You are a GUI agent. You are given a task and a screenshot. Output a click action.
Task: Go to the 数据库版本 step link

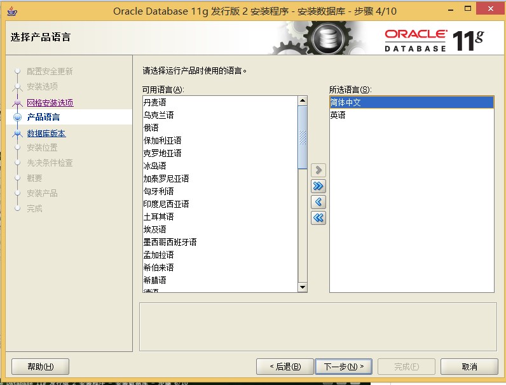[46, 133]
